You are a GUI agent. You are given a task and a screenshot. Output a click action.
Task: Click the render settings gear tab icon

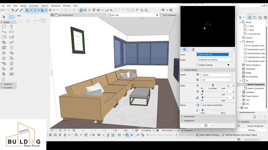click(184, 49)
